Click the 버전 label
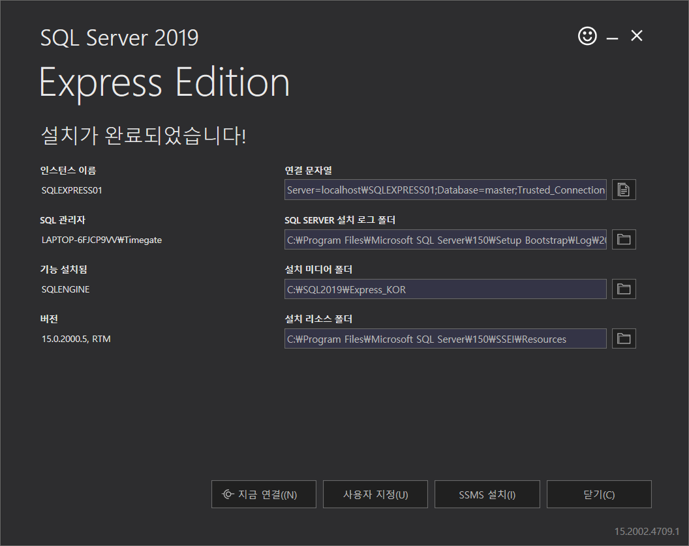The width and height of the screenshot is (689, 546). coord(49,319)
